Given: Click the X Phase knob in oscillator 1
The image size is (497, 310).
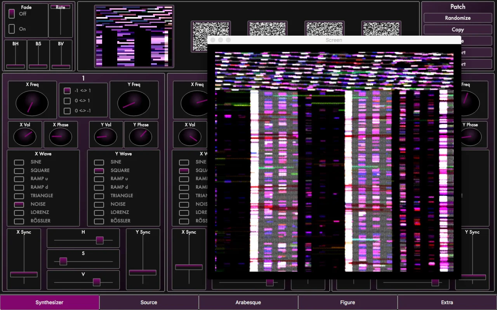Looking at the screenshot, I should click(61, 137).
